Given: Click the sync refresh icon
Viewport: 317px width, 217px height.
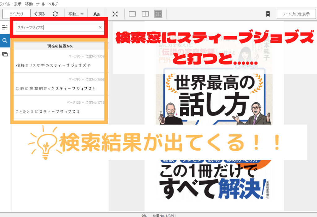Looking at the screenshot, I should tap(55, 14).
